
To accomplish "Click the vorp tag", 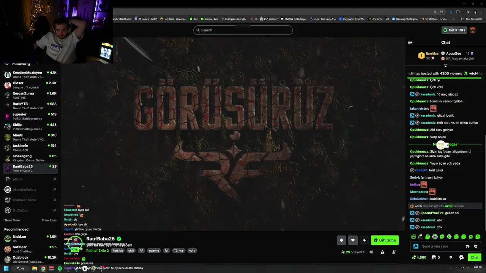I will pyautogui.click(x=192, y=251).
